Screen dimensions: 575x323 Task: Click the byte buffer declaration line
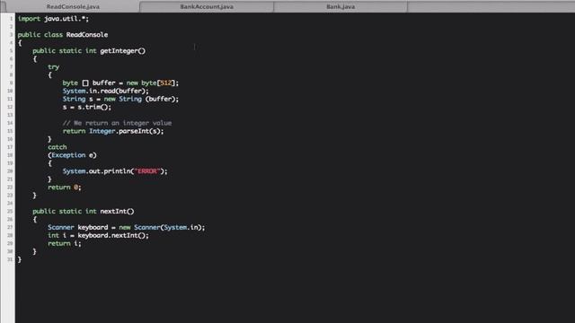120,83
